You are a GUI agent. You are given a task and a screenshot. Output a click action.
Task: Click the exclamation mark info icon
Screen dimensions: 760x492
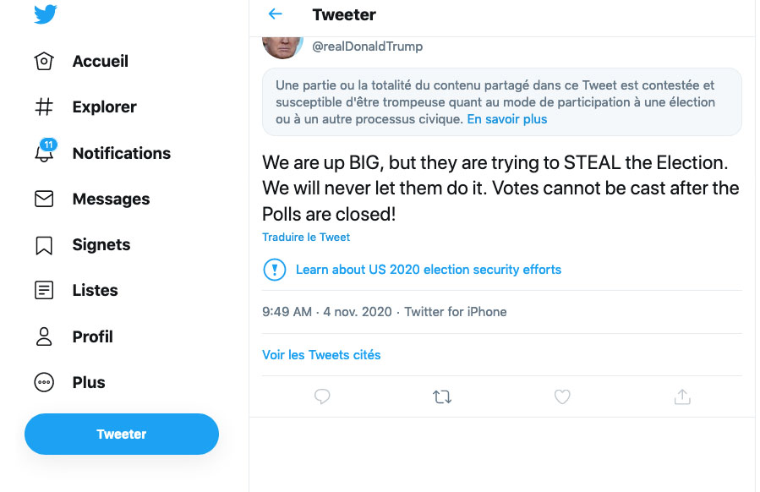275,270
